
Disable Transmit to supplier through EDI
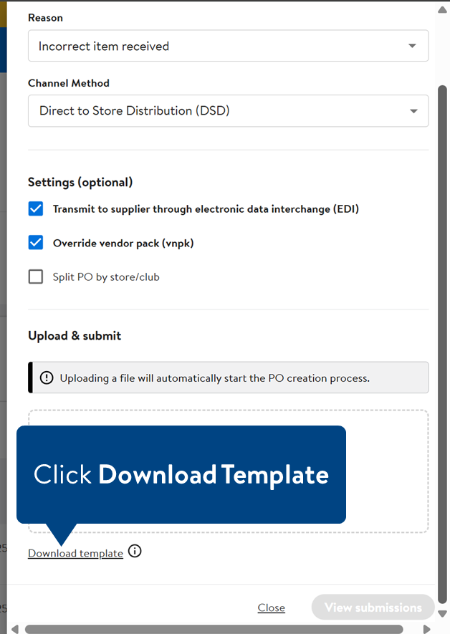[36, 209]
